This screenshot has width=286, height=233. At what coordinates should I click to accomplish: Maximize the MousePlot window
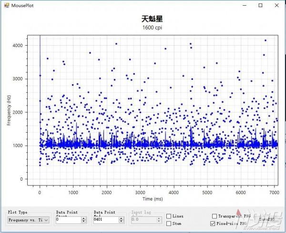point(260,5)
